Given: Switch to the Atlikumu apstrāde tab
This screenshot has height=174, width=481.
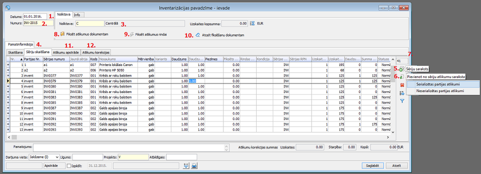Looking at the screenshot, I should coord(66,52).
